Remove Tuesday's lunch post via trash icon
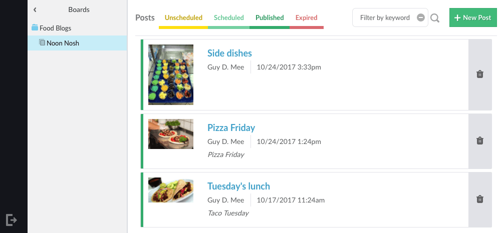 [x=480, y=199]
